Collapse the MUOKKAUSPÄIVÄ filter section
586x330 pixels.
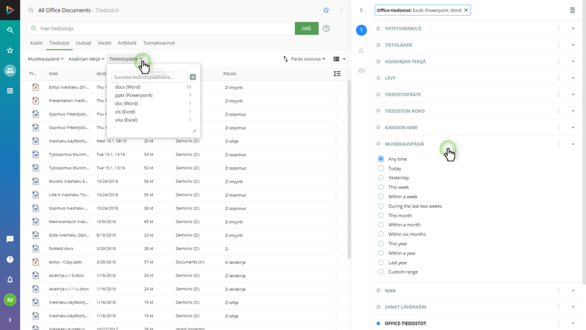pos(573,144)
